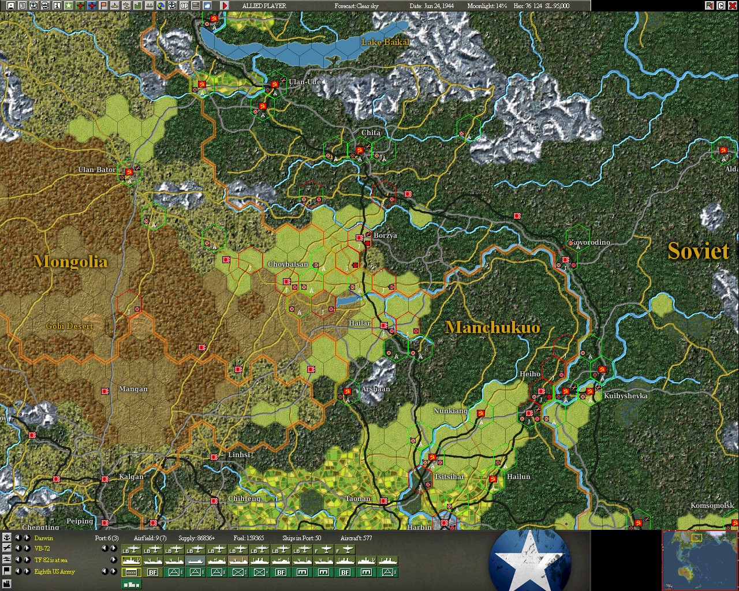The image size is (739, 591).
Task: Click the industry bars icon below the army HQ
Action: pyautogui.click(x=131, y=584)
